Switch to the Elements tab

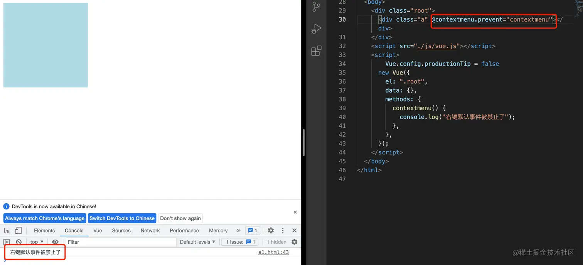44,230
